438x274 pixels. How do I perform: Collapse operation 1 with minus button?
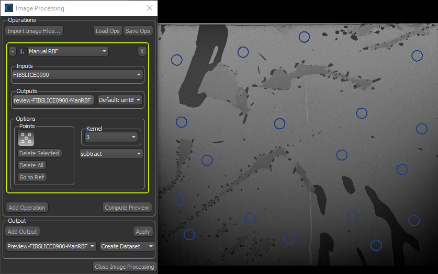13,51
